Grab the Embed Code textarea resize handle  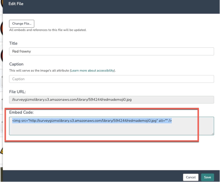[212, 134]
